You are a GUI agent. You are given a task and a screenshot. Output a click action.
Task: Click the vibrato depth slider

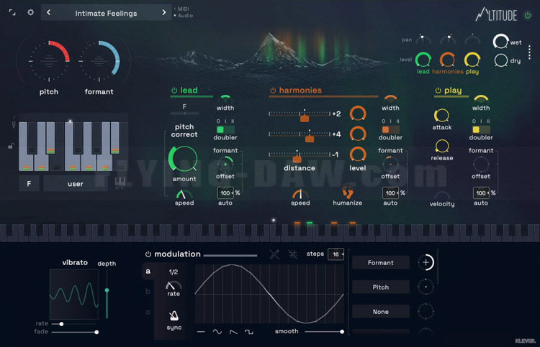pos(107,295)
